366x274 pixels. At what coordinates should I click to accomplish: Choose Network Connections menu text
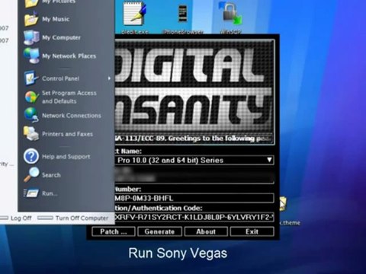[72, 116]
